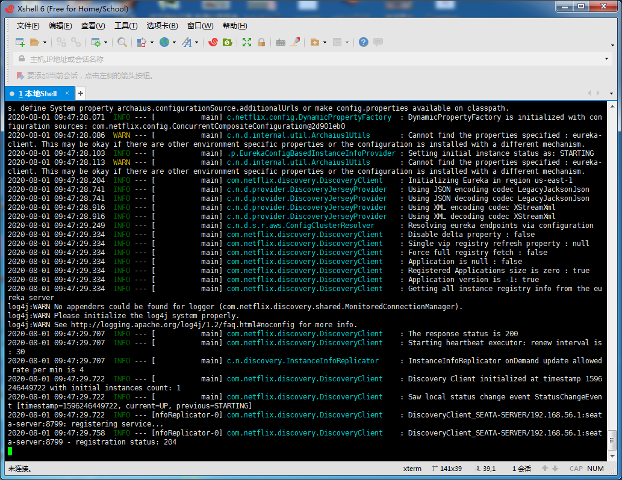Expand the Properties dropdown arrow
Screen dimensions: 622x480
click(105, 43)
